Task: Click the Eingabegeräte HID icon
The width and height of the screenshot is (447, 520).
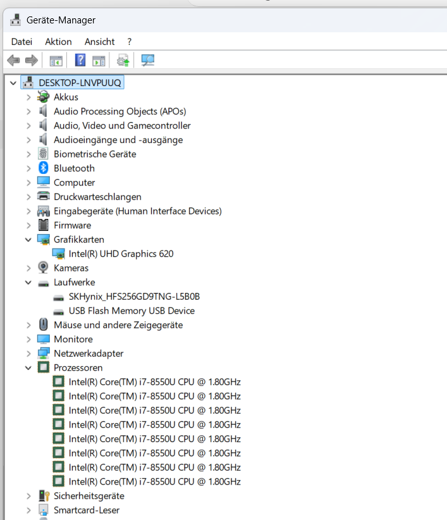Action: coord(44,211)
